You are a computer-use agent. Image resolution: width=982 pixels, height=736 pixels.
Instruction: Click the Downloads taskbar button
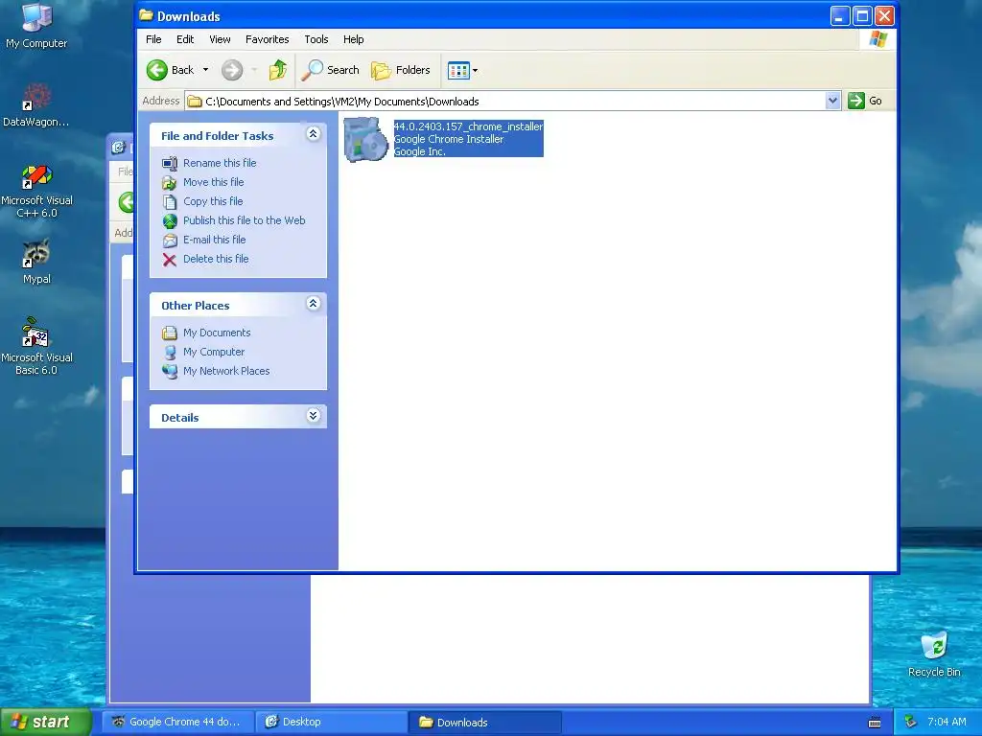click(485, 722)
